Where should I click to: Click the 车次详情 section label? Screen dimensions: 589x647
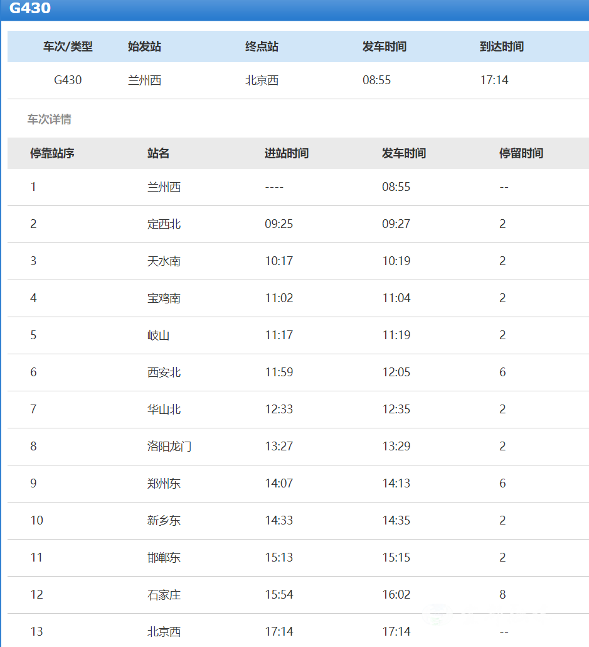pos(49,119)
